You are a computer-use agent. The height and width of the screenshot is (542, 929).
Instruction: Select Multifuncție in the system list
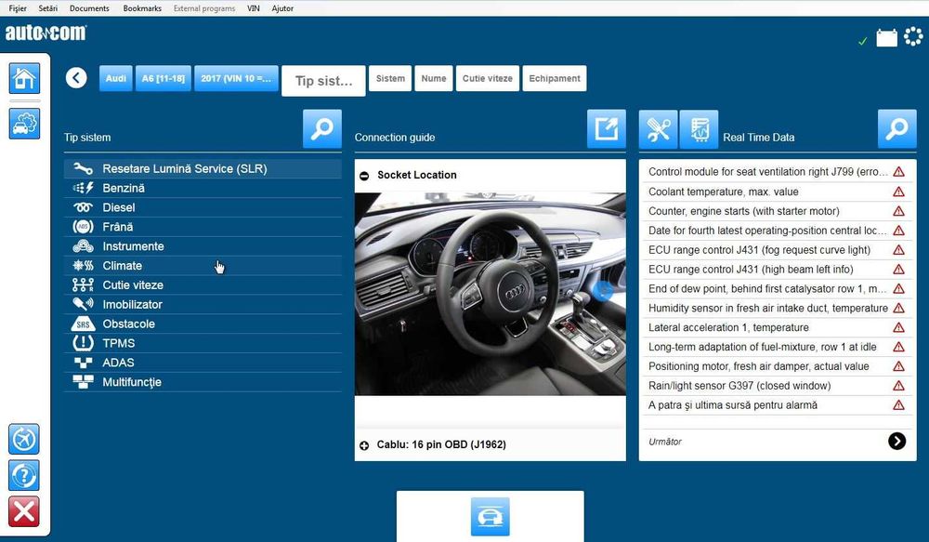(203, 382)
